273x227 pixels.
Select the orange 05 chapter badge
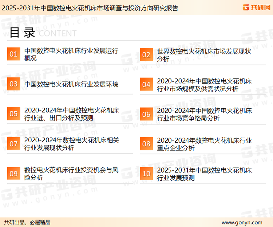tap(13, 114)
